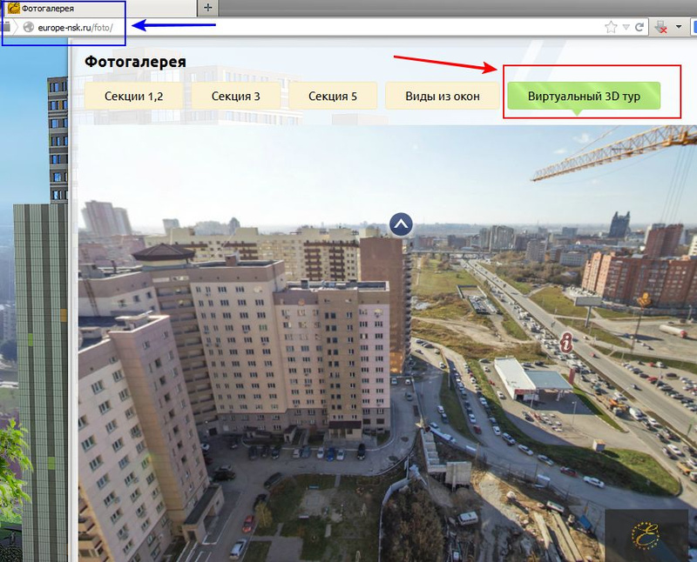Open the Секция 5 gallery tab
Screen dimensions: 697x562
coord(333,96)
